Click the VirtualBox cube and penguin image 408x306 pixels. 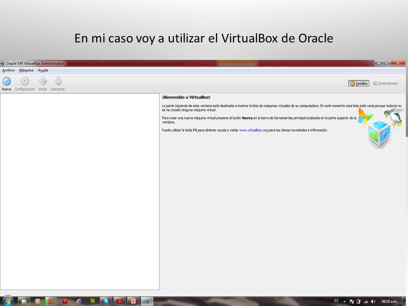(x=381, y=128)
